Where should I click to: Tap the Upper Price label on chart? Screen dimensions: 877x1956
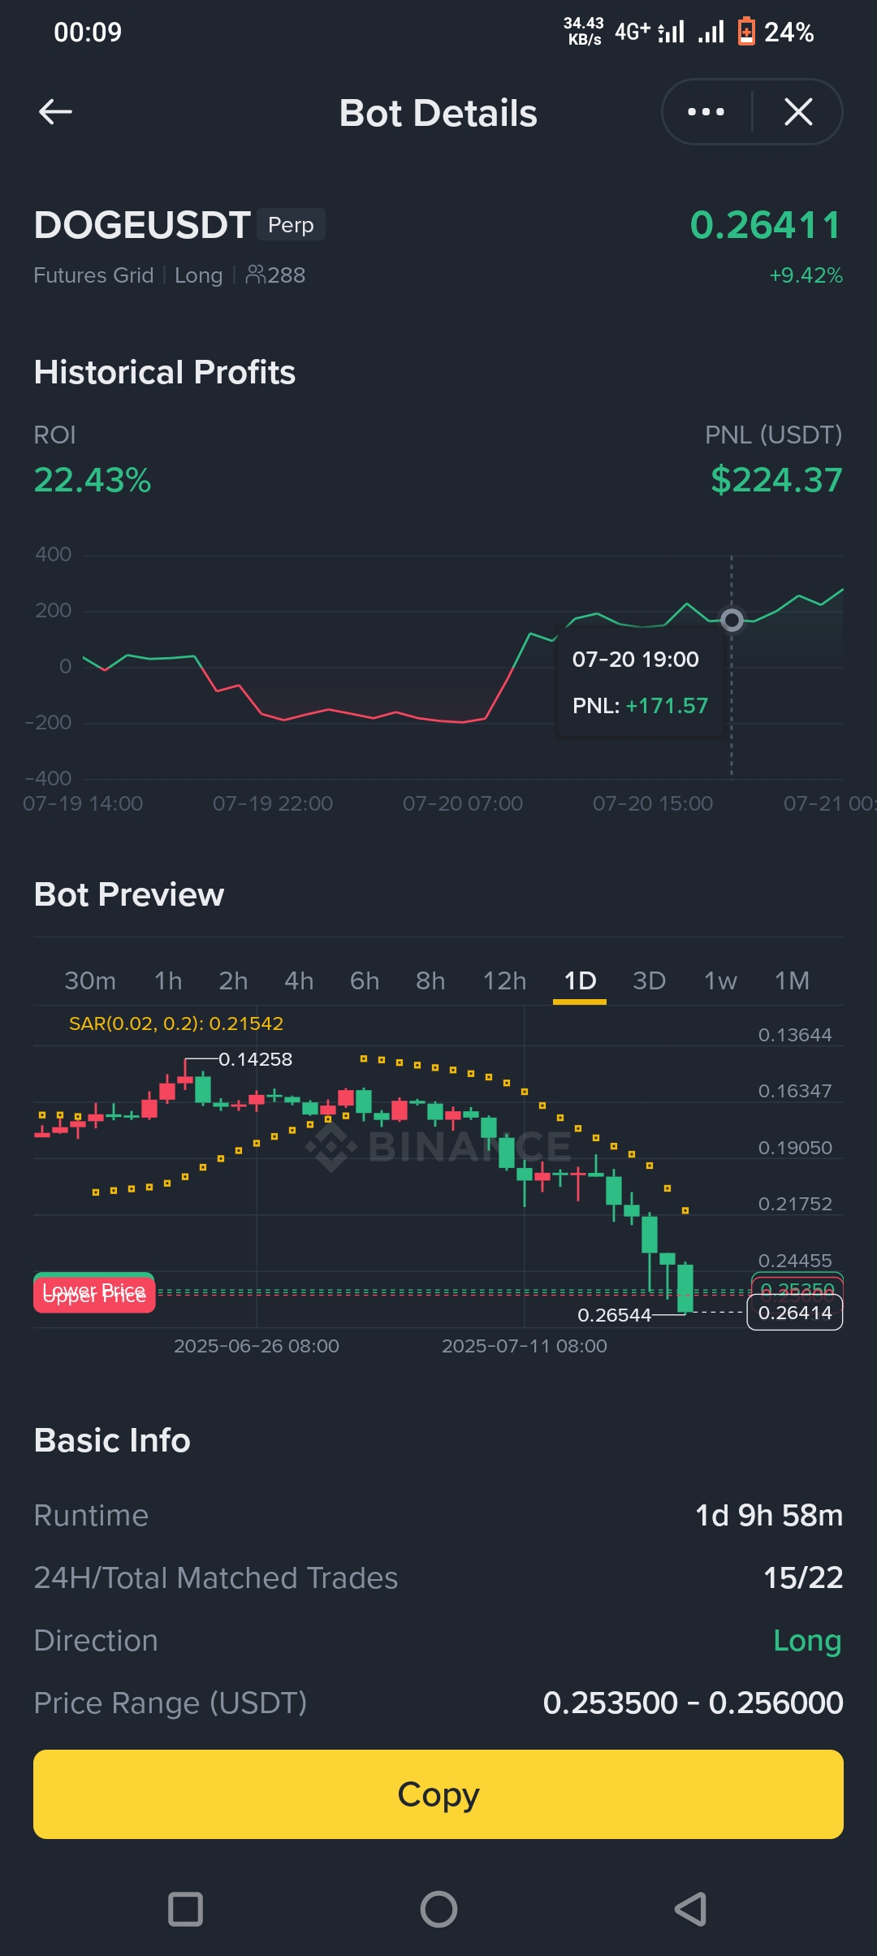94,1295
